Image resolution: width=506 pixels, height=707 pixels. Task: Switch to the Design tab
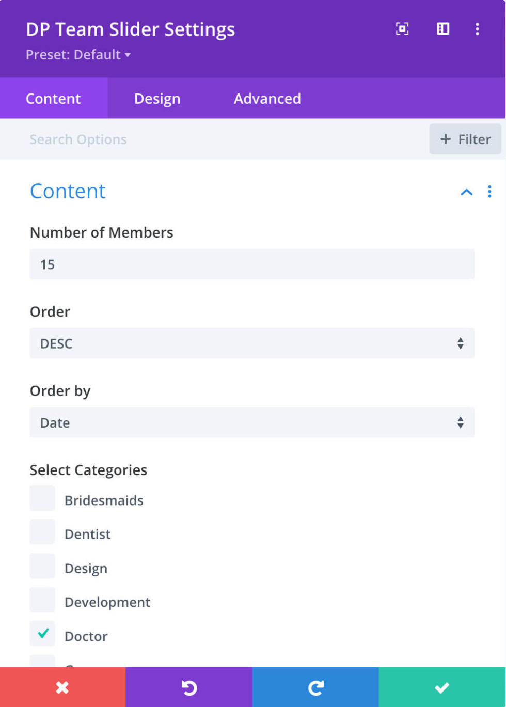tap(157, 98)
